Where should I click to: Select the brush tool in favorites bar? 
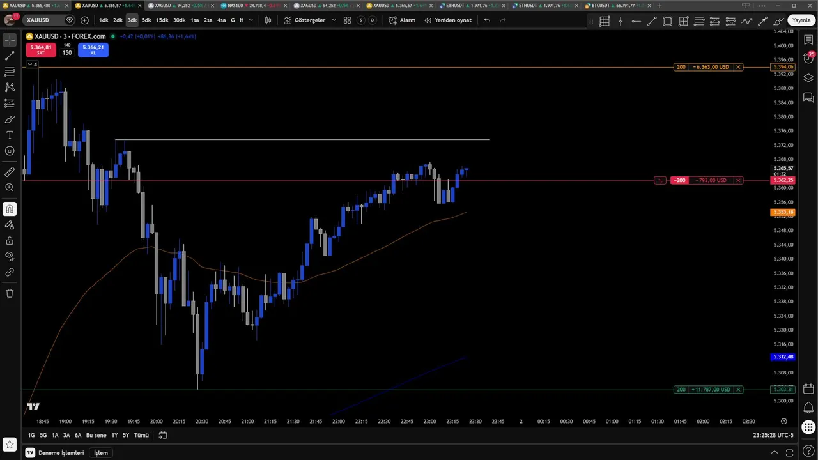(778, 21)
